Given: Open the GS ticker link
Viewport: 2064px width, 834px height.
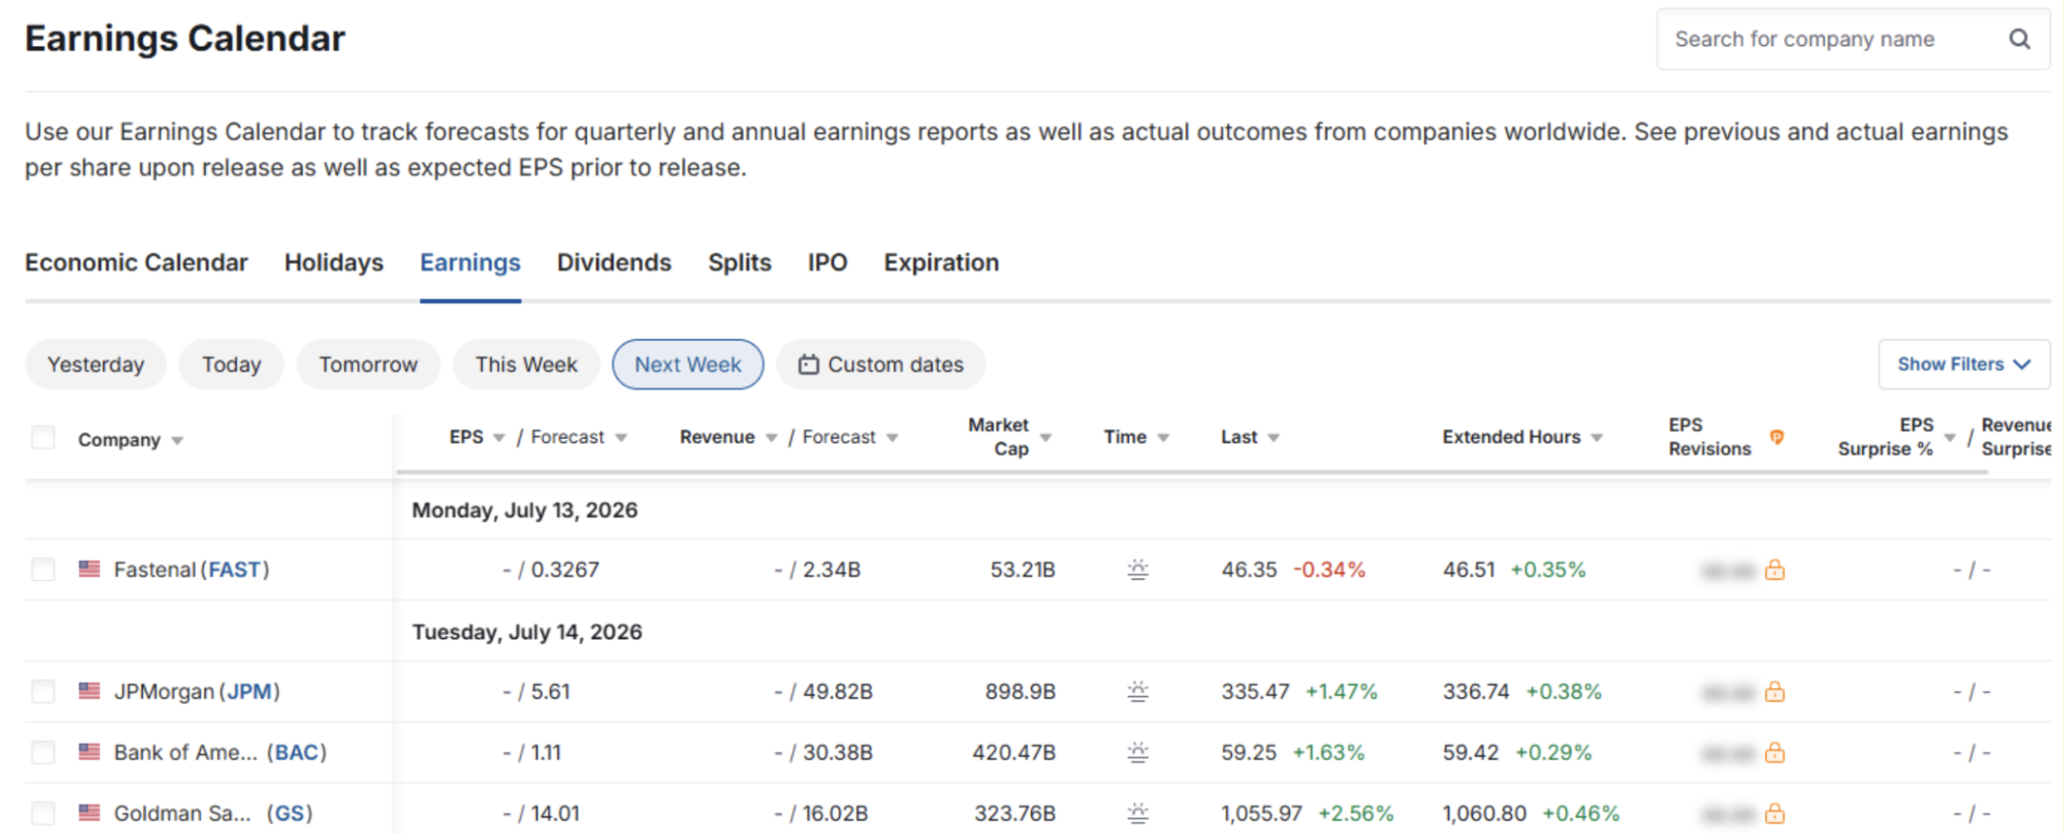Looking at the screenshot, I should [289, 813].
